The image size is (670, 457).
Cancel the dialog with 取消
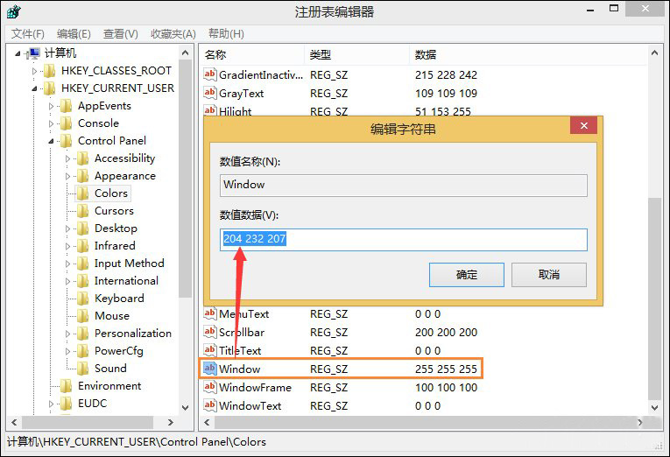(549, 275)
